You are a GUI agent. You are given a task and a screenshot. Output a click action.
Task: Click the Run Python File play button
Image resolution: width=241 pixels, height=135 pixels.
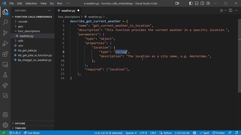click(x=221, y=10)
